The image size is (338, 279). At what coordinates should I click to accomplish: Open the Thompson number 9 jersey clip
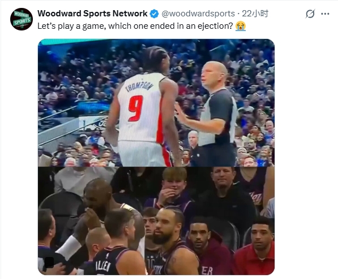pos(156,103)
